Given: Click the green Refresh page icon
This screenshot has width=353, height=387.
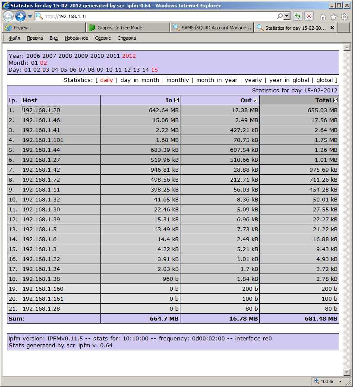Looking at the screenshot, I should 298,16.
